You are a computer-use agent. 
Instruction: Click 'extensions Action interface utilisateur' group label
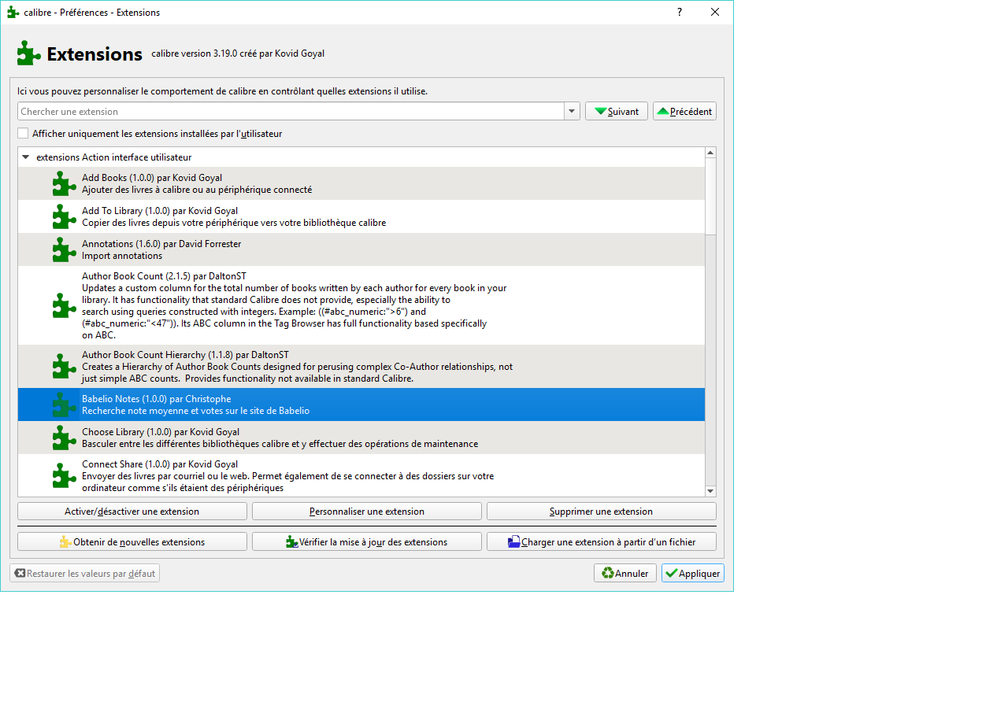[x=114, y=157]
